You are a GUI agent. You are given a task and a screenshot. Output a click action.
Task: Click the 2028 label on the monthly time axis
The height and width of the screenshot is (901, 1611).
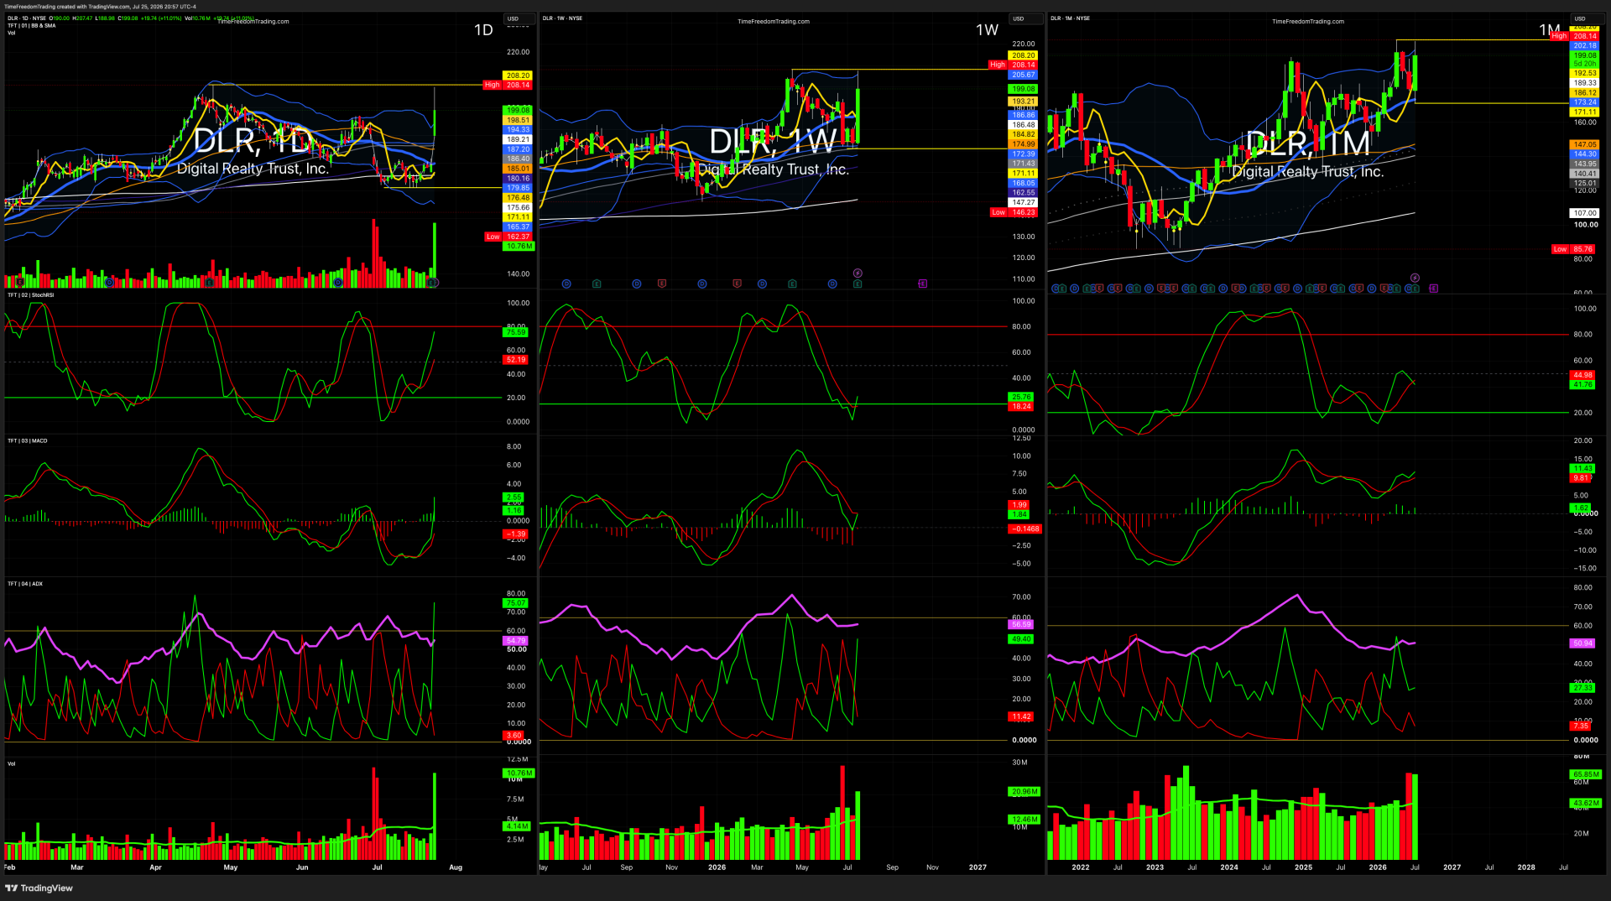tap(1526, 867)
